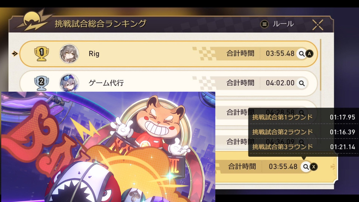This screenshot has height=202, width=359.
Task: Click the ranking list vertical scrollbar
Action: pos(320,65)
